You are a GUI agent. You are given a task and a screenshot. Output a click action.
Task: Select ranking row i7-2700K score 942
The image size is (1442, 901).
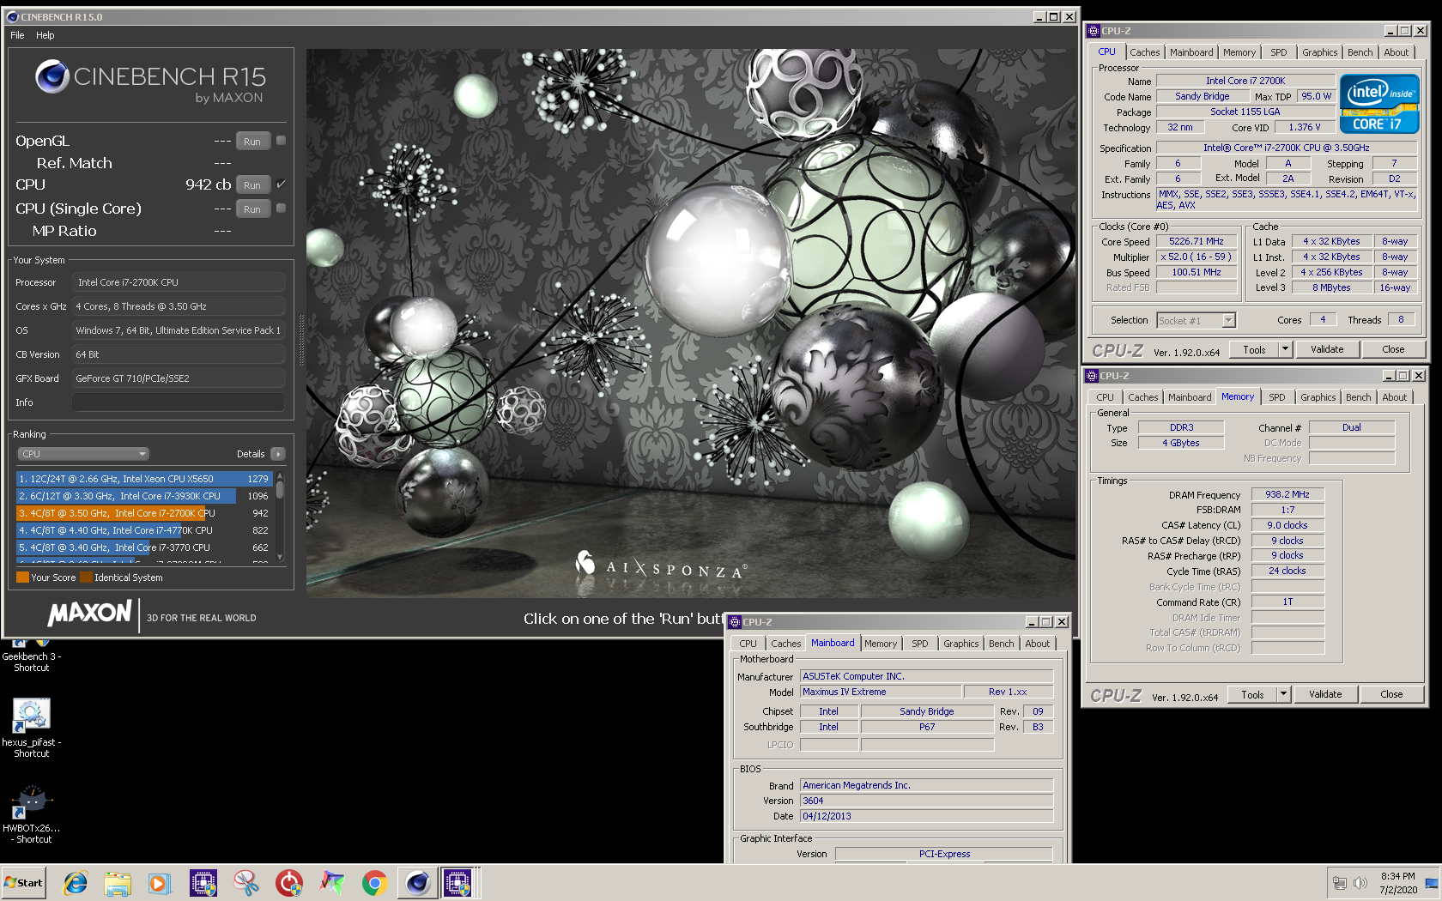143,513
